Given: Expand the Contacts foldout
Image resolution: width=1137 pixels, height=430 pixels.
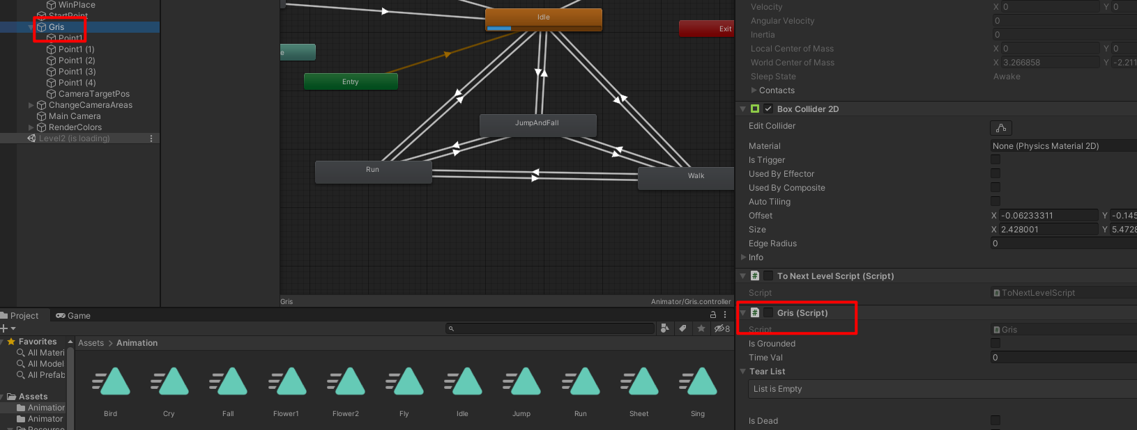Looking at the screenshot, I should (754, 90).
